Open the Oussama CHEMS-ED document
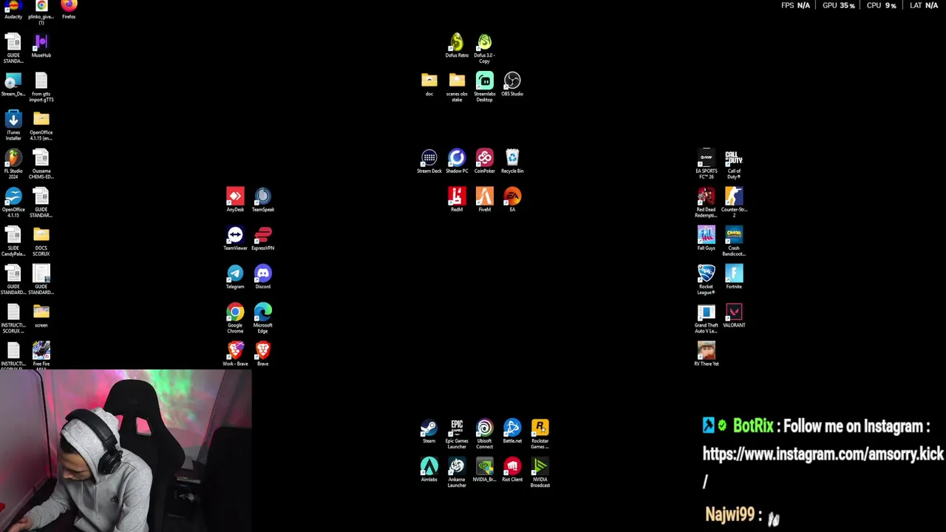 [x=41, y=164]
